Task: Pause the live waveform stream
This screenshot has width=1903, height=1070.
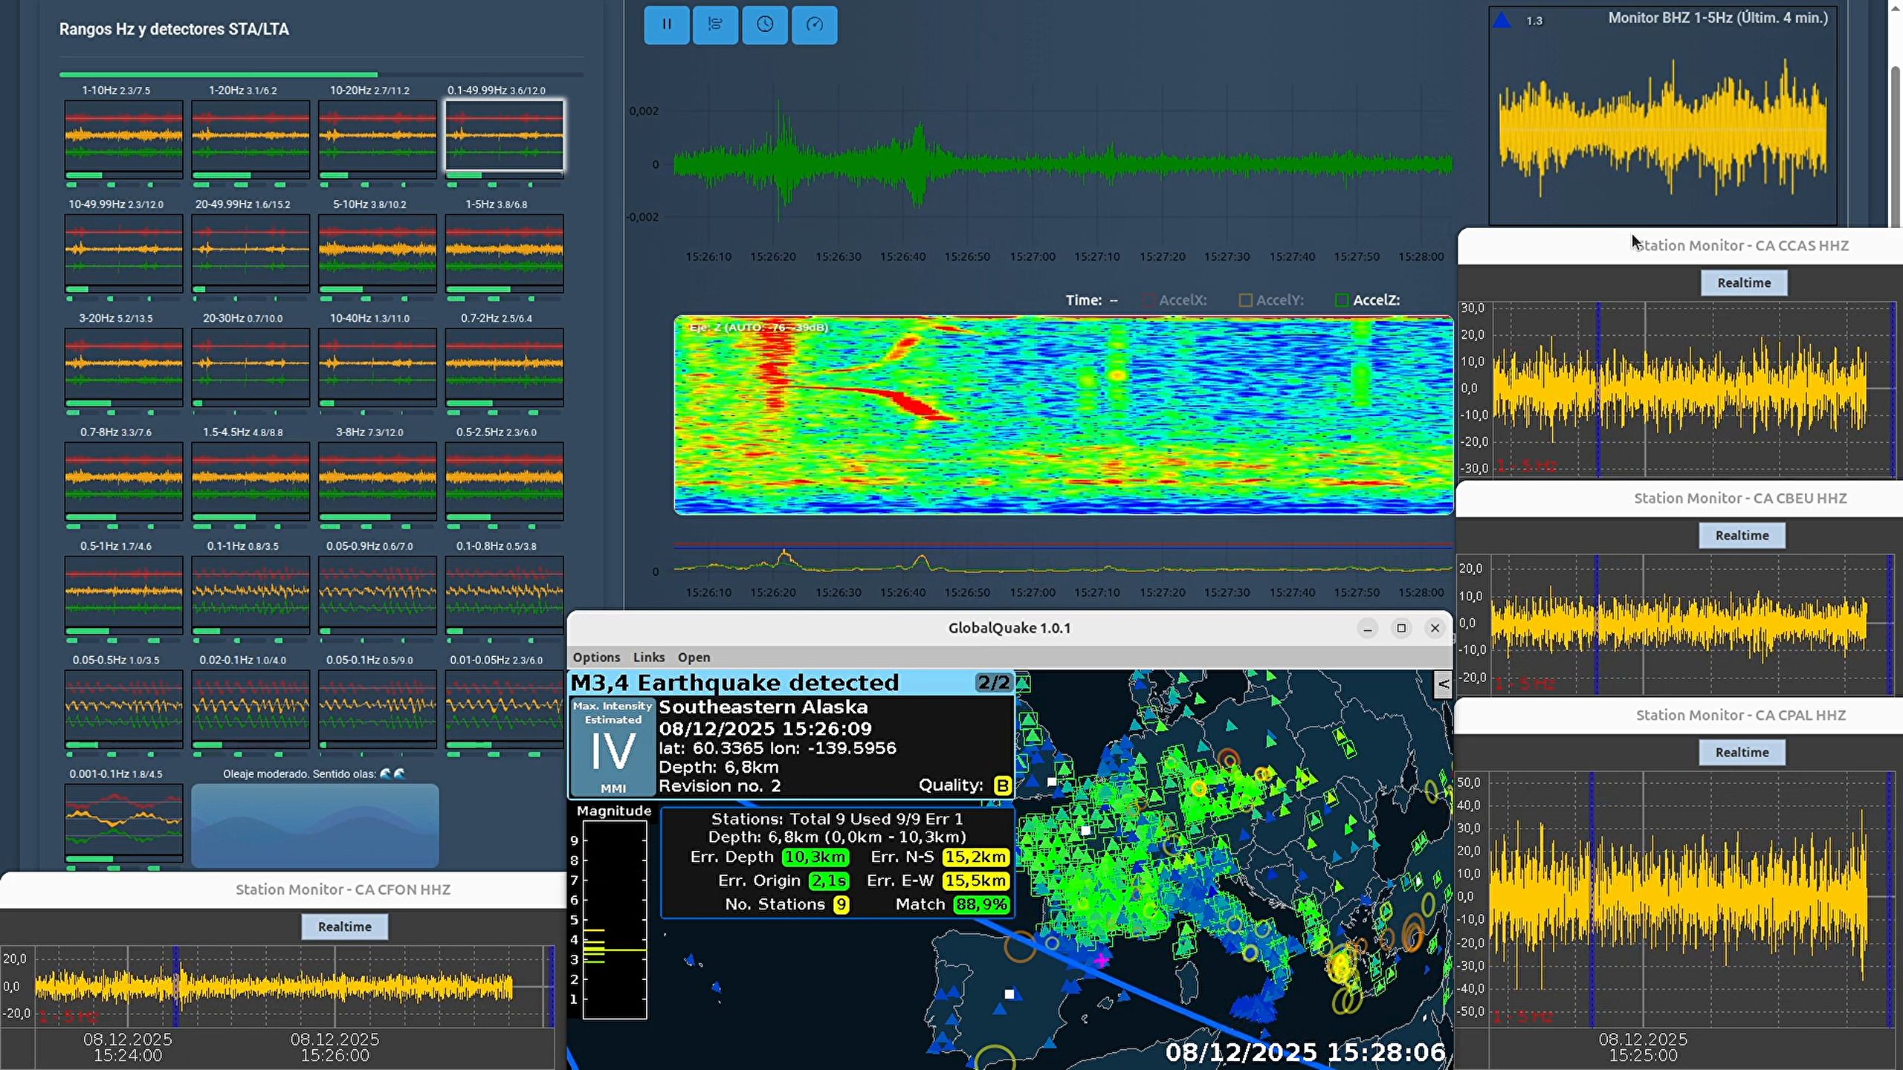Action: 666,25
